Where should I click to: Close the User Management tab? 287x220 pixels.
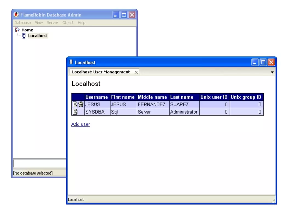(136, 72)
